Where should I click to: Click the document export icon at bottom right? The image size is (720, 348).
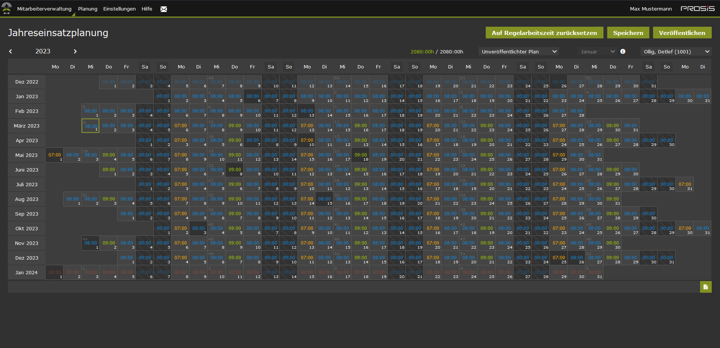pyautogui.click(x=706, y=287)
